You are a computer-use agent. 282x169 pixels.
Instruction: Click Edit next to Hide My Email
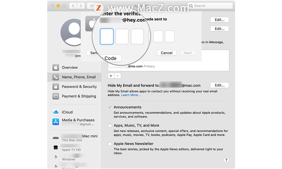click(219, 85)
